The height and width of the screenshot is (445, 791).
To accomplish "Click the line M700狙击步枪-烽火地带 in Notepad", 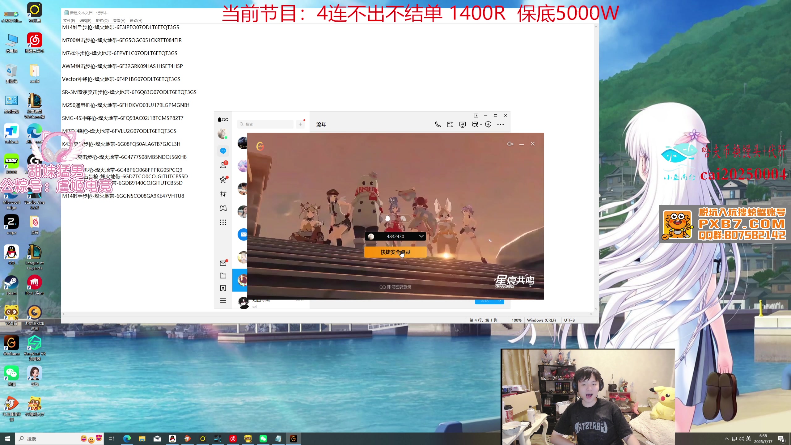I will tap(122, 40).
